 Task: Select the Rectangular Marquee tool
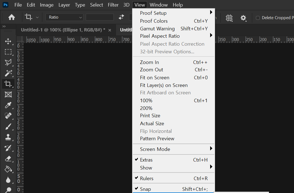coord(8,52)
